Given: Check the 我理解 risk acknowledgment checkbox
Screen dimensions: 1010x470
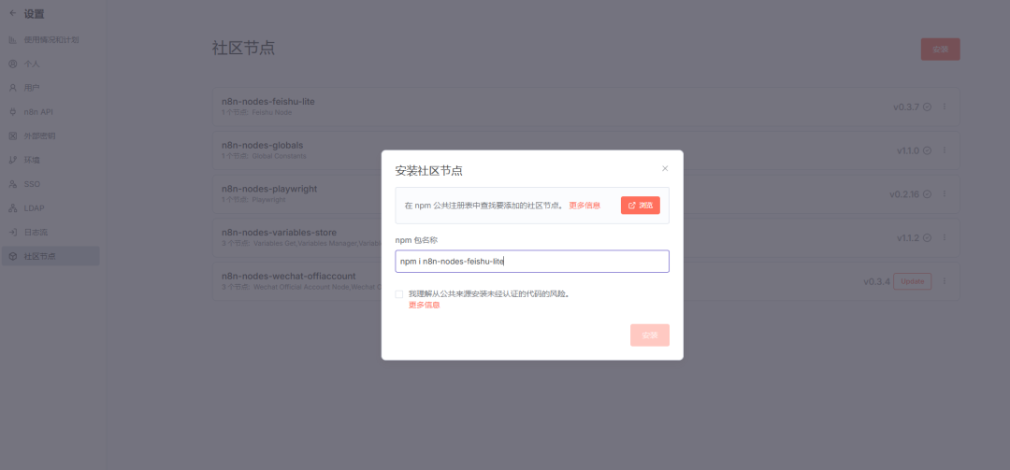Looking at the screenshot, I should coord(399,294).
